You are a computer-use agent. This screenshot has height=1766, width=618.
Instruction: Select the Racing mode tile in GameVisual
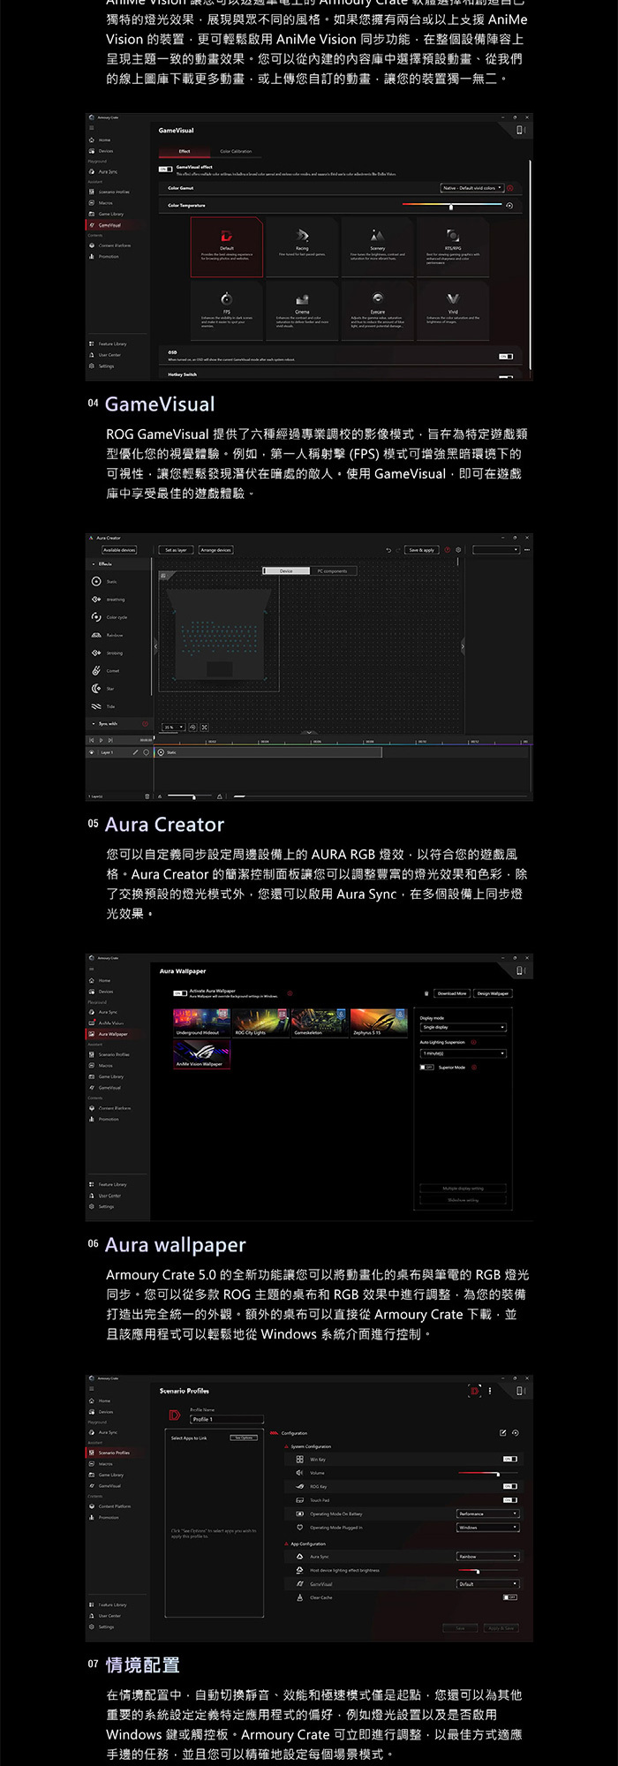tap(302, 247)
